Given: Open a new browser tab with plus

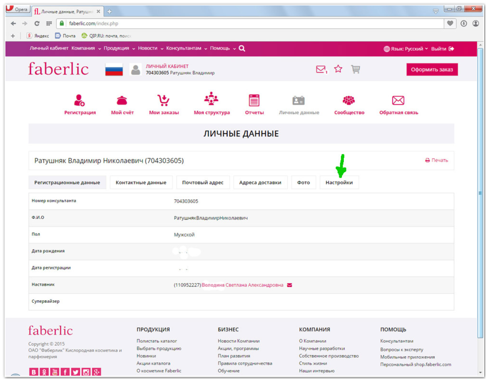Looking at the screenshot, I should pos(109,12).
